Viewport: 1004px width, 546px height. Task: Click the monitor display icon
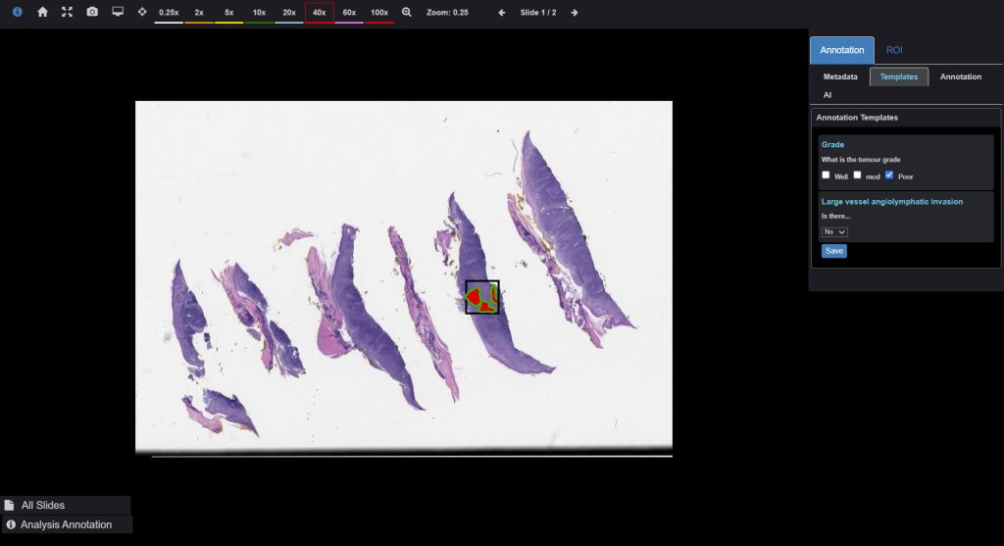pyautogui.click(x=118, y=12)
